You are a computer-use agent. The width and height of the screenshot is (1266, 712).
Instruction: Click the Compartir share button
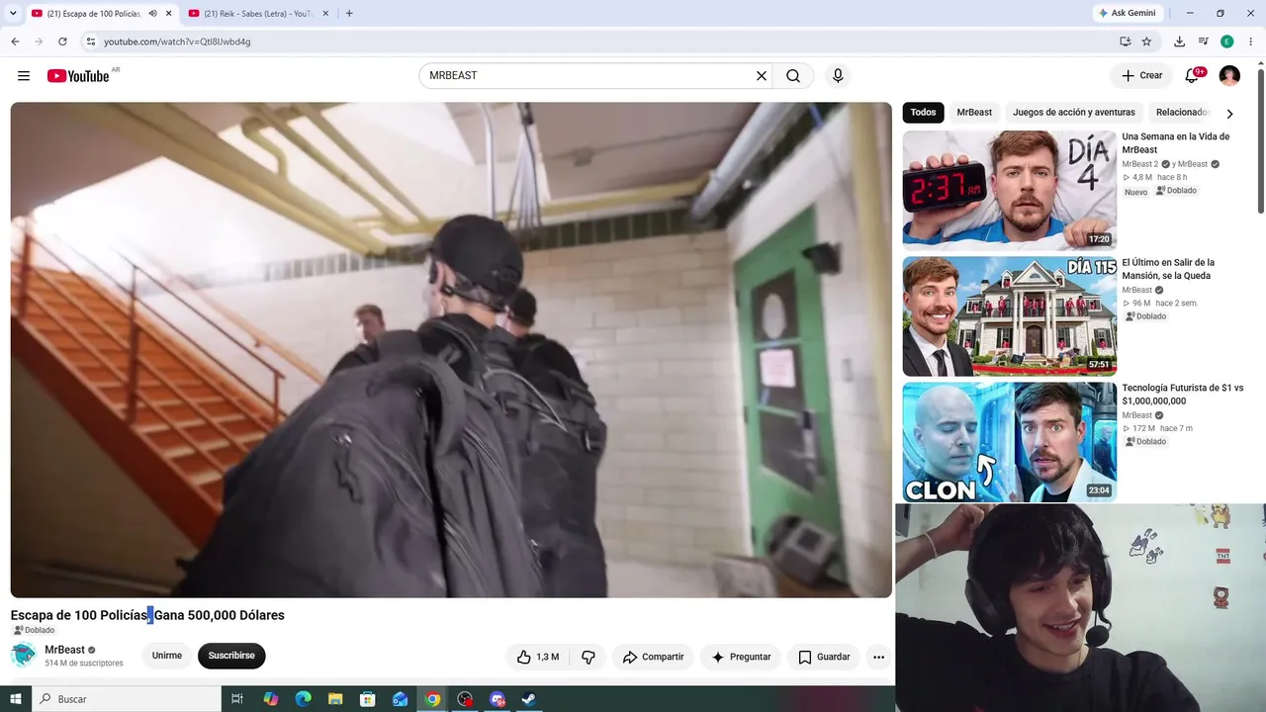pos(653,657)
